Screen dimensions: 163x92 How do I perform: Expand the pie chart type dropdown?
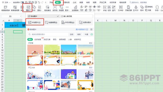(x=92, y=10)
